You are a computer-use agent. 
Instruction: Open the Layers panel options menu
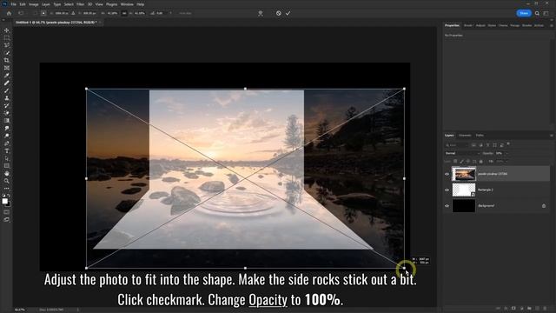pyautogui.click(x=552, y=136)
